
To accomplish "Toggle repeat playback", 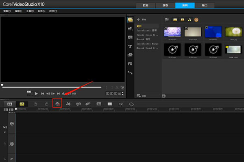I will pyautogui.click(x=64, y=94).
